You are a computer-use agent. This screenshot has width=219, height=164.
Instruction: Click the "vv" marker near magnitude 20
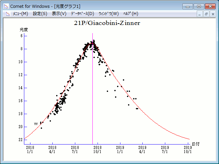36,124
